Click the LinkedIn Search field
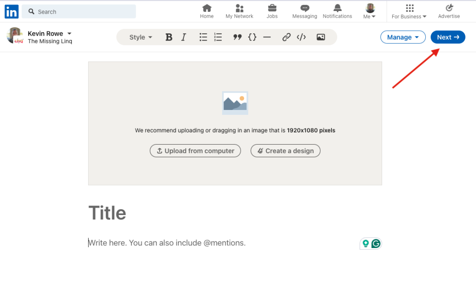Screen dimensions: 476x303 point(79,12)
